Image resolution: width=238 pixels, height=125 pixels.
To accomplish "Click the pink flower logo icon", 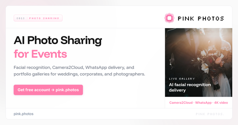I will tap(169, 18).
